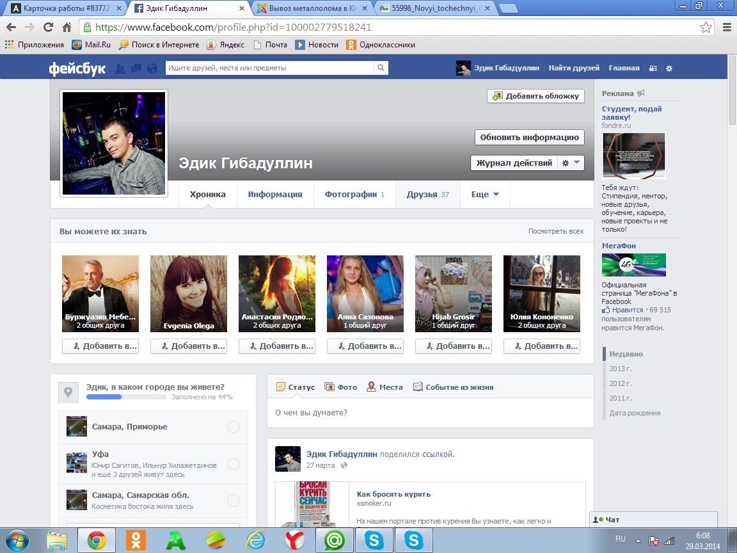
Task: Click the search magnifier button
Action: 381,68
